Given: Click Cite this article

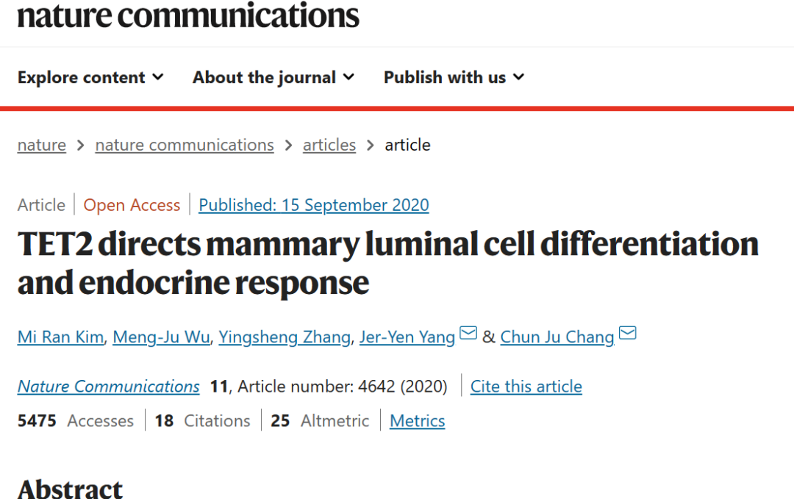Looking at the screenshot, I should point(526,387).
